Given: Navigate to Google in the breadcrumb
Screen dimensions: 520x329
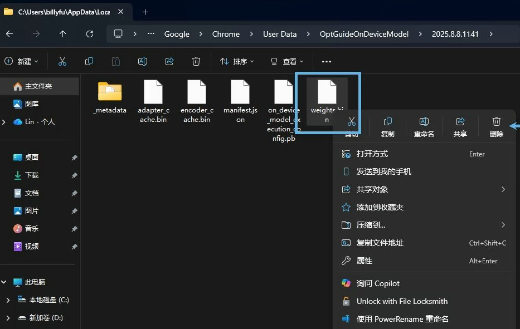Looking at the screenshot, I should (x=177, y=34).
